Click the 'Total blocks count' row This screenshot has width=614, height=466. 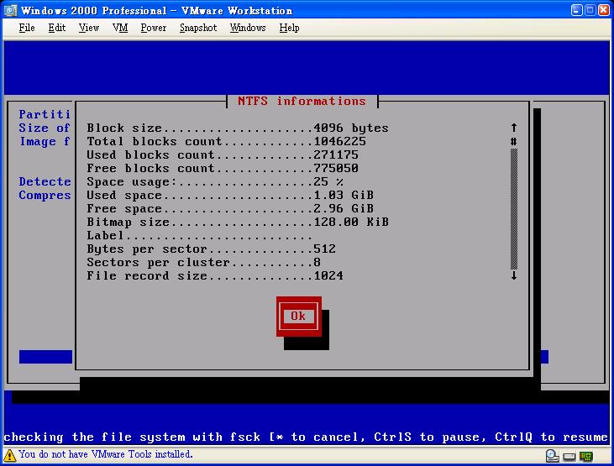pyautogui.click(x=226, y=141)
